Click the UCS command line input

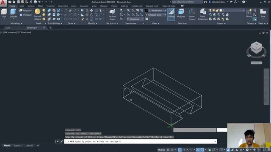[x=140, y=141]
